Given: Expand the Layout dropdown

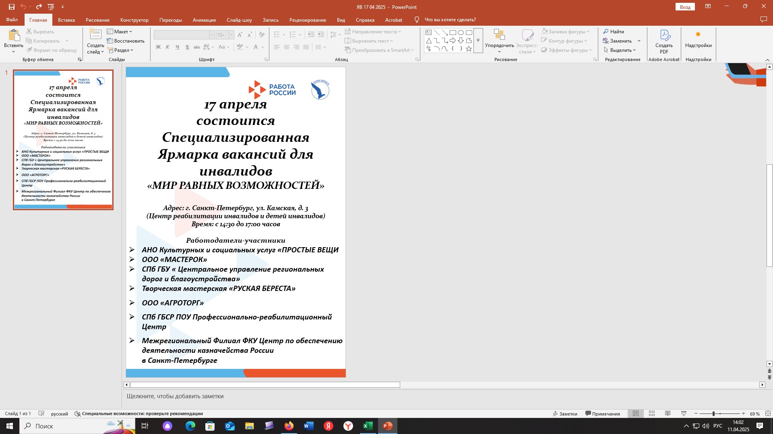Looking at the screenshot, I should click(120, 31).
